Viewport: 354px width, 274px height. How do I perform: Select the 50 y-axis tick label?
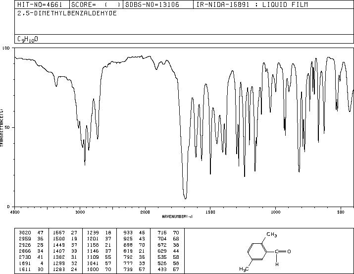pos(8,127)
